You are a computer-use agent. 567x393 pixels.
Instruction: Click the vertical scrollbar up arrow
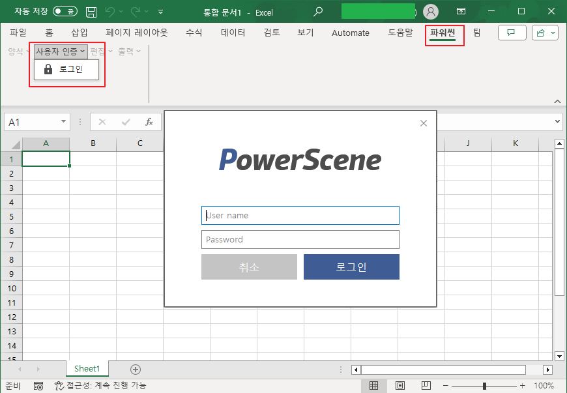click(x=559, y=143)
